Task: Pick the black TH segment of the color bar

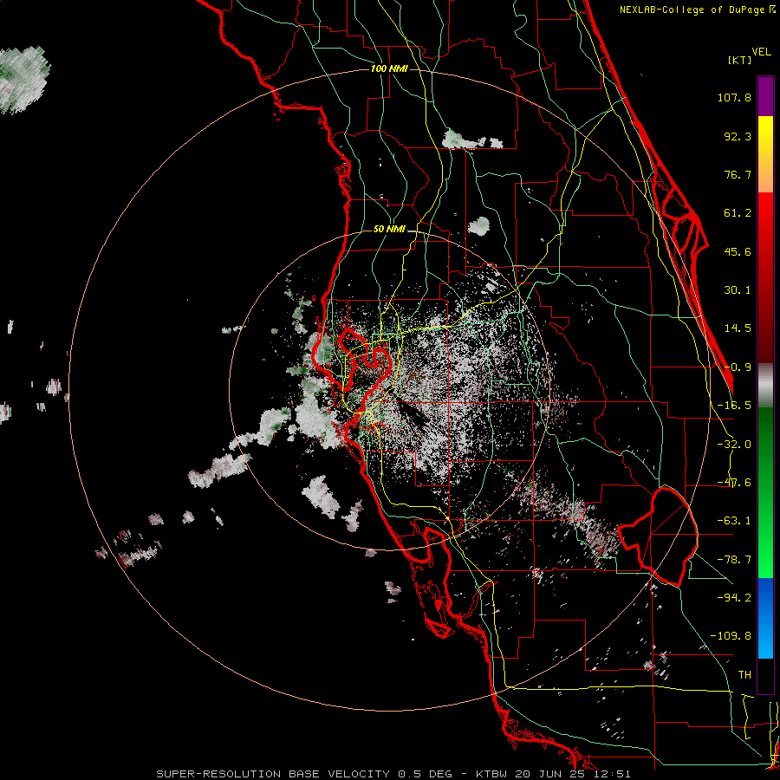Action: [x=765, y=675]
